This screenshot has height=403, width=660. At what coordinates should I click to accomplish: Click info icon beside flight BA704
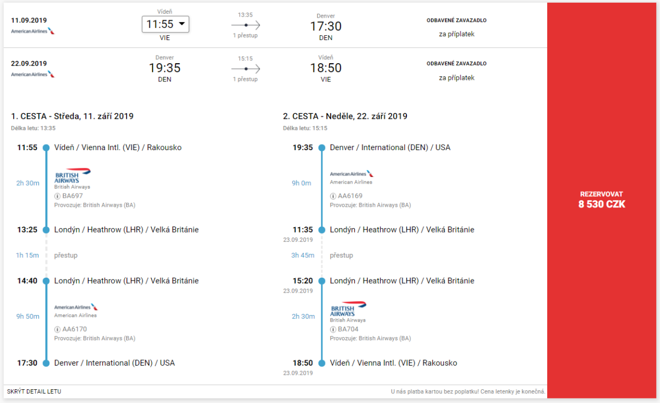[333, 329]
